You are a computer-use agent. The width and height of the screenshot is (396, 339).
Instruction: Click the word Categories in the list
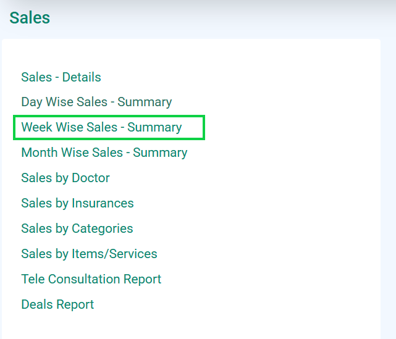(x=103, y=228)
